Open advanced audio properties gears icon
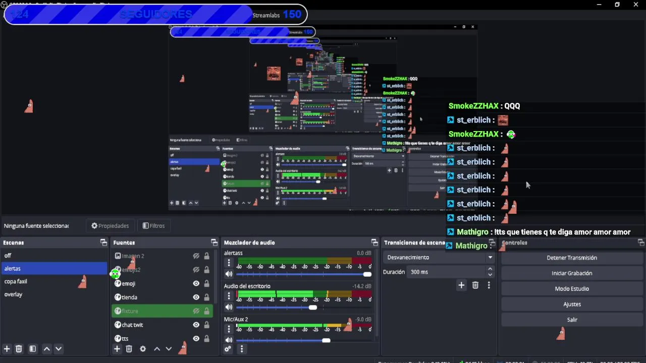The height and width of the screenshot is (363, 646). tap(228, 348)
